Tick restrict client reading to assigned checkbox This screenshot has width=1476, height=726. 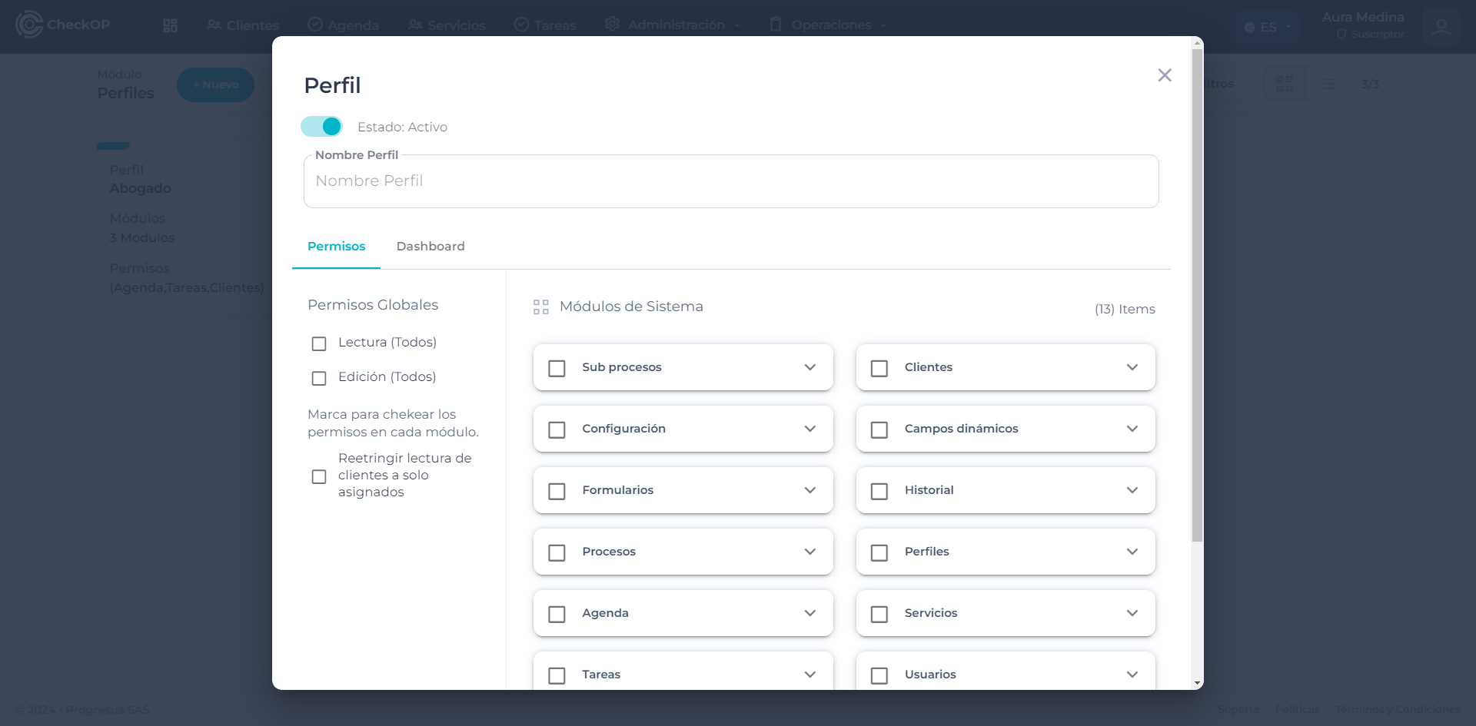(319, 476)
